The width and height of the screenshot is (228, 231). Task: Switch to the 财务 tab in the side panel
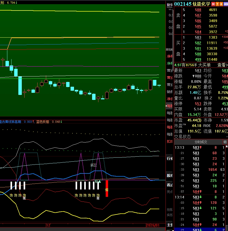click(169, 5)
